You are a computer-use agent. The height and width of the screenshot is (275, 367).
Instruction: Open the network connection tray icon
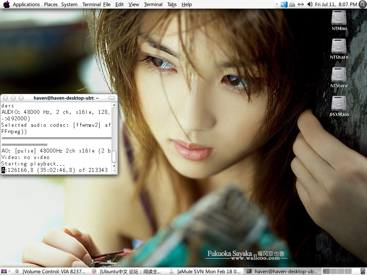(301, 4)
